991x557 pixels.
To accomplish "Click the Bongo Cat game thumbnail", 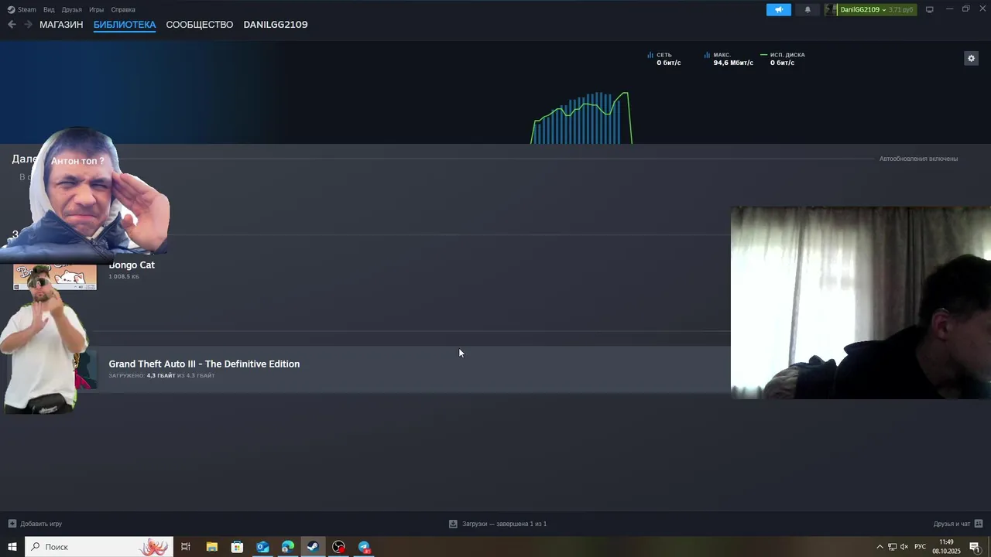I will (x=55, y=276).
